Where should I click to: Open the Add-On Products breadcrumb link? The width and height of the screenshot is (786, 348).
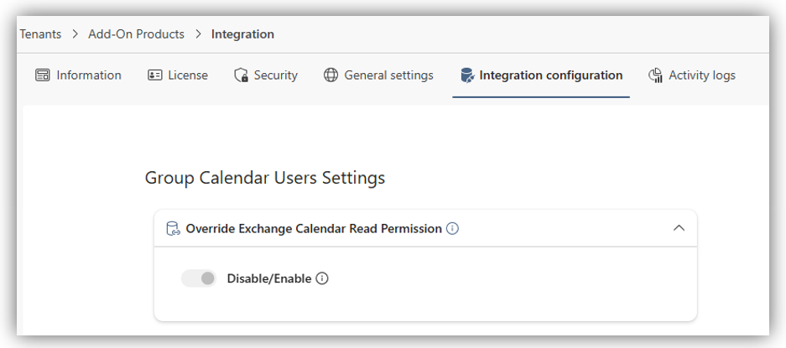pos(136,34)
